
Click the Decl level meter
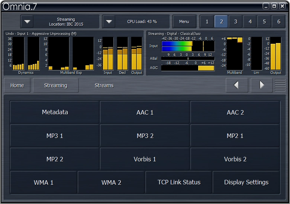(x=122, y=53)
